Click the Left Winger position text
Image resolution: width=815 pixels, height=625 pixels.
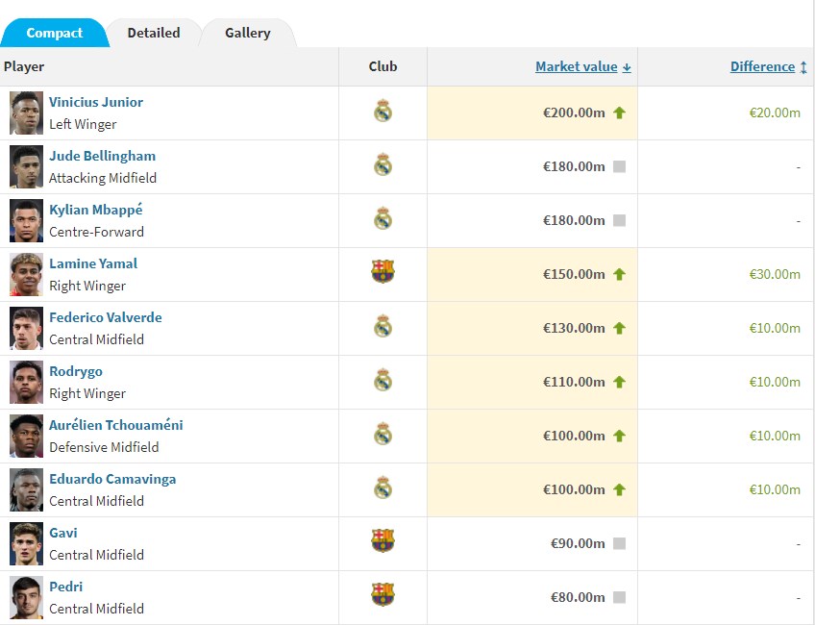coord(83,124)
